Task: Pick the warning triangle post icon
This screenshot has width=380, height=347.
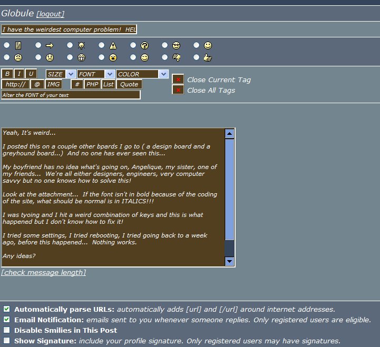Action: coord(101,46)
